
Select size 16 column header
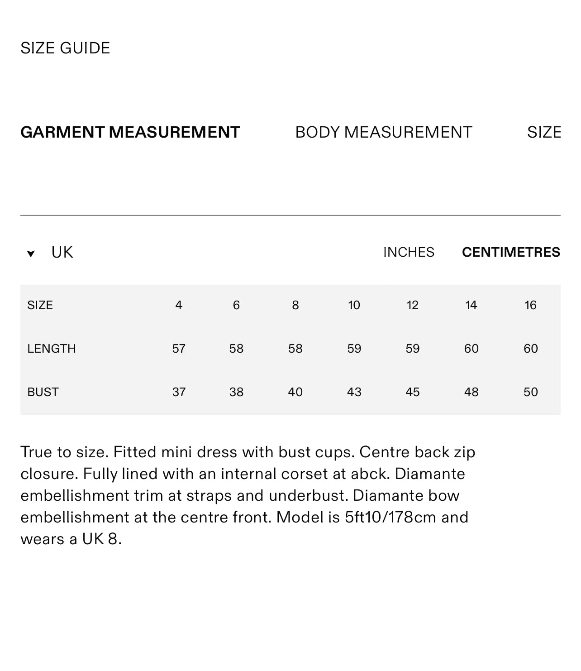(530, 305)
